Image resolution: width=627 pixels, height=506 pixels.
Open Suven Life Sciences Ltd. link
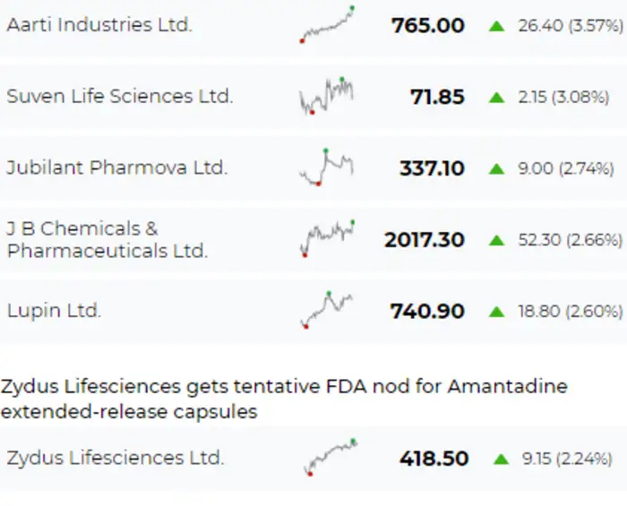(119, 97)
